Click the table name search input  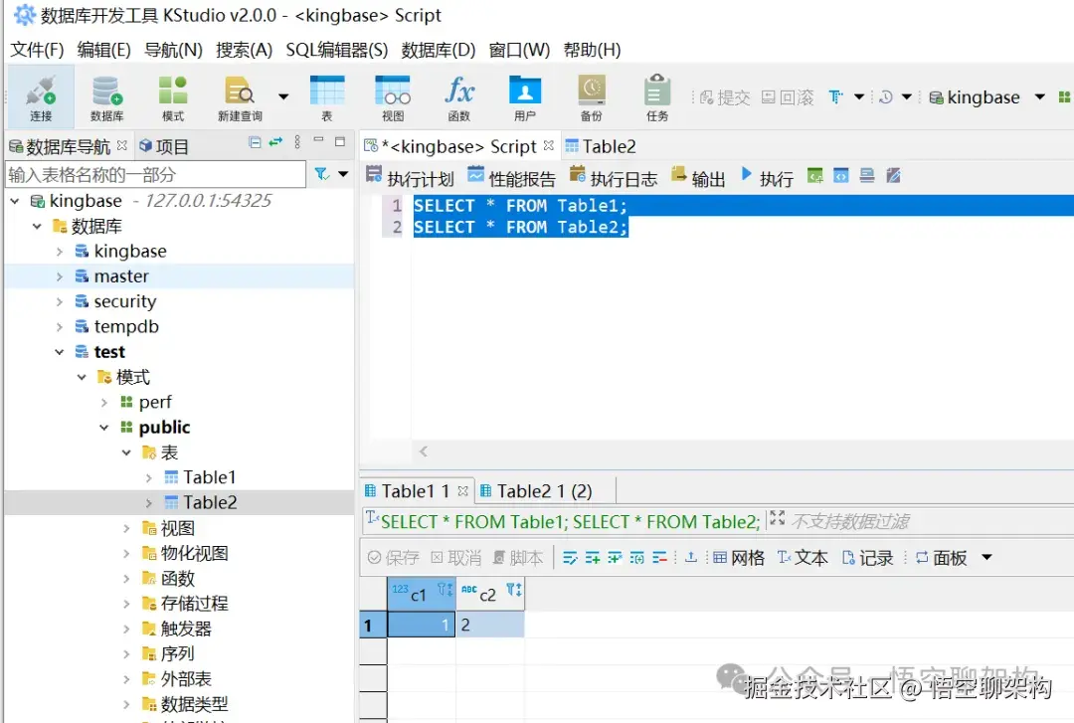(x=155, y=175)
